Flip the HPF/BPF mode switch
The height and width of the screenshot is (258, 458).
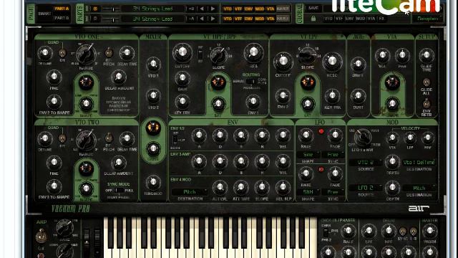pyautogui.click(x=200, y=54)
